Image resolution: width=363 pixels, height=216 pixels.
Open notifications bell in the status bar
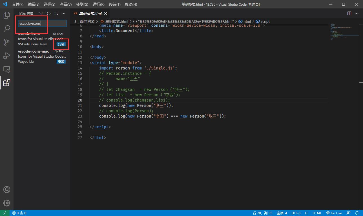click(357, 213)
